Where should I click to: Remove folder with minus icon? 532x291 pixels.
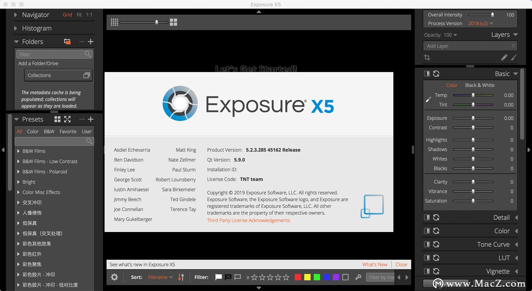[82, 42]
